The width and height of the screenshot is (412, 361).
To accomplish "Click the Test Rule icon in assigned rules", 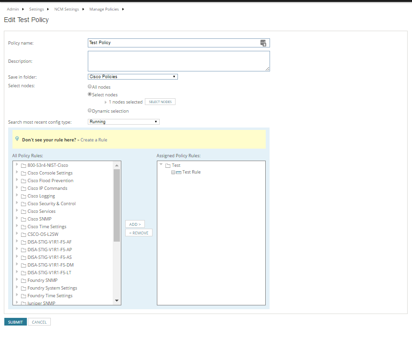I will point(179,172).
